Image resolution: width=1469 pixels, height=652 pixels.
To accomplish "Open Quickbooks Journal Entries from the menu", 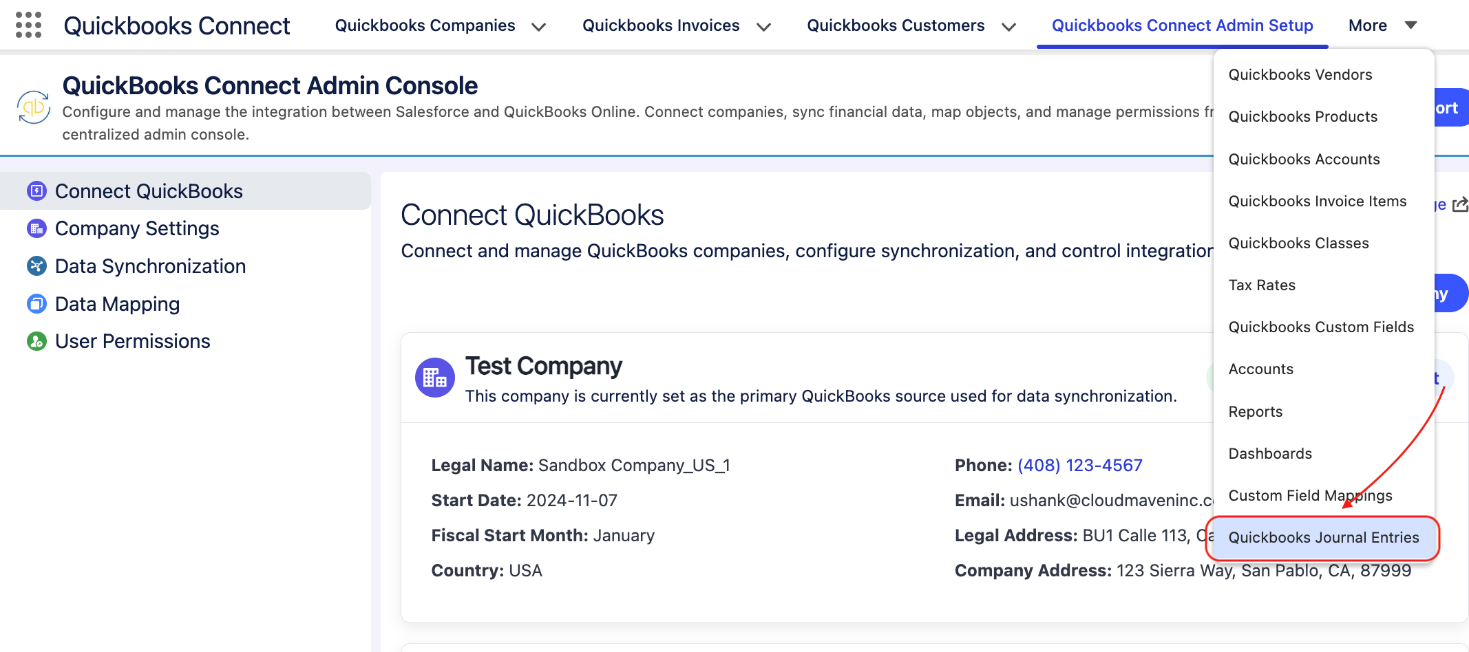I will coord(1323,537).
